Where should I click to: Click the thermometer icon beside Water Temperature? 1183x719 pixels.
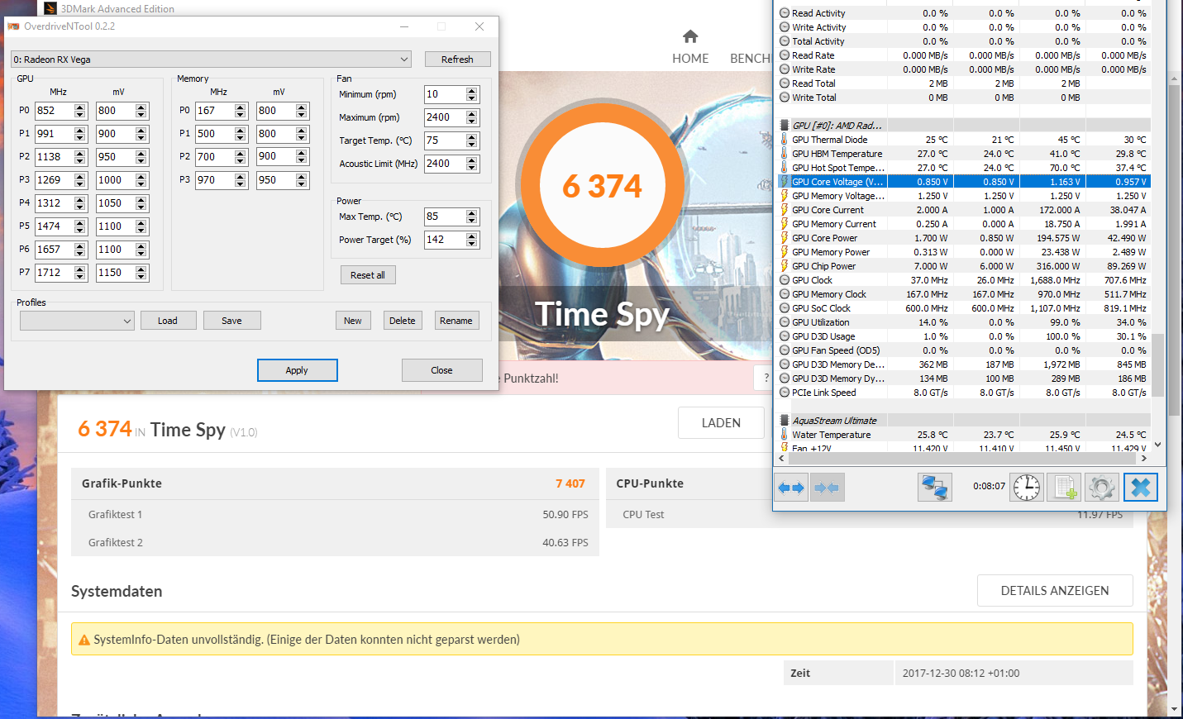point(784,435)
